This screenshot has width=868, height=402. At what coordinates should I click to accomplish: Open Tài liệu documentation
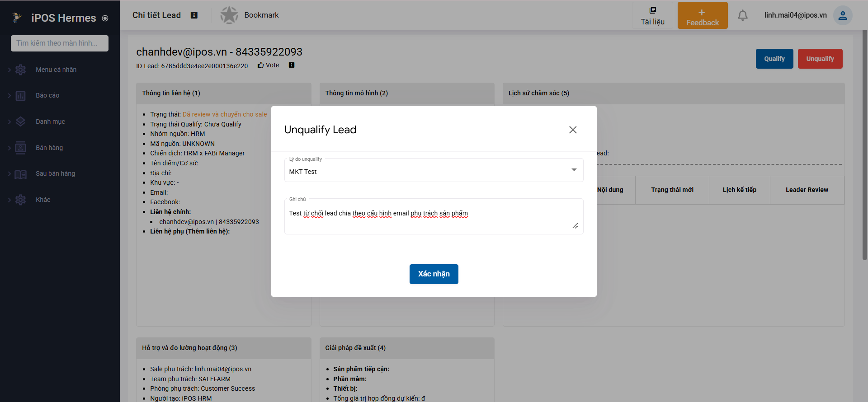[x=652, y=16]
